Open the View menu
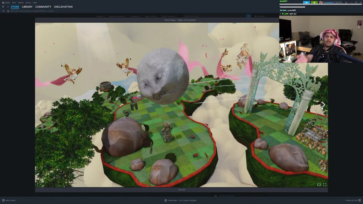 pos(14,3)
